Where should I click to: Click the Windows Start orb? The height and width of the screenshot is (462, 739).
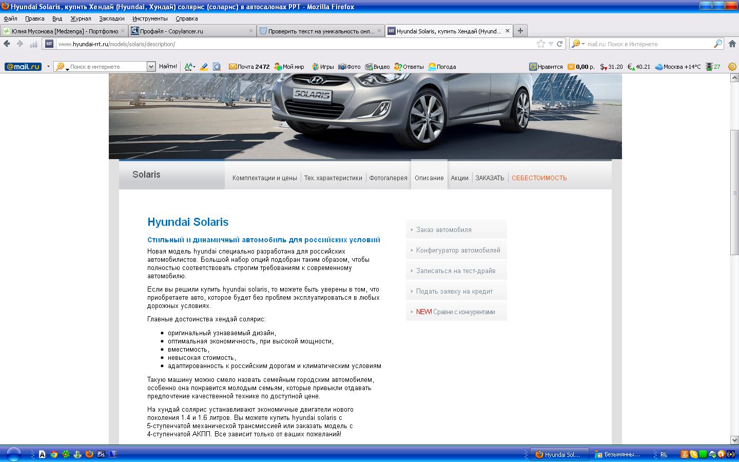click(14, 454)
